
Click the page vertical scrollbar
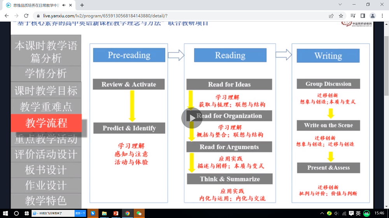click(x=386, y=78)
